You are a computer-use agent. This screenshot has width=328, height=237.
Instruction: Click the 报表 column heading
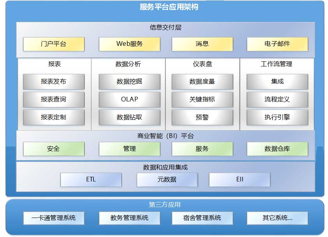(54, 64)
